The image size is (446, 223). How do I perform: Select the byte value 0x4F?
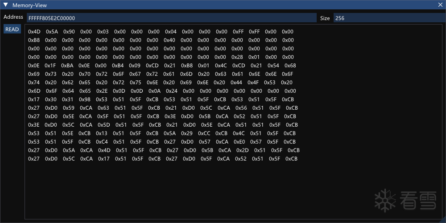(253, 83)
